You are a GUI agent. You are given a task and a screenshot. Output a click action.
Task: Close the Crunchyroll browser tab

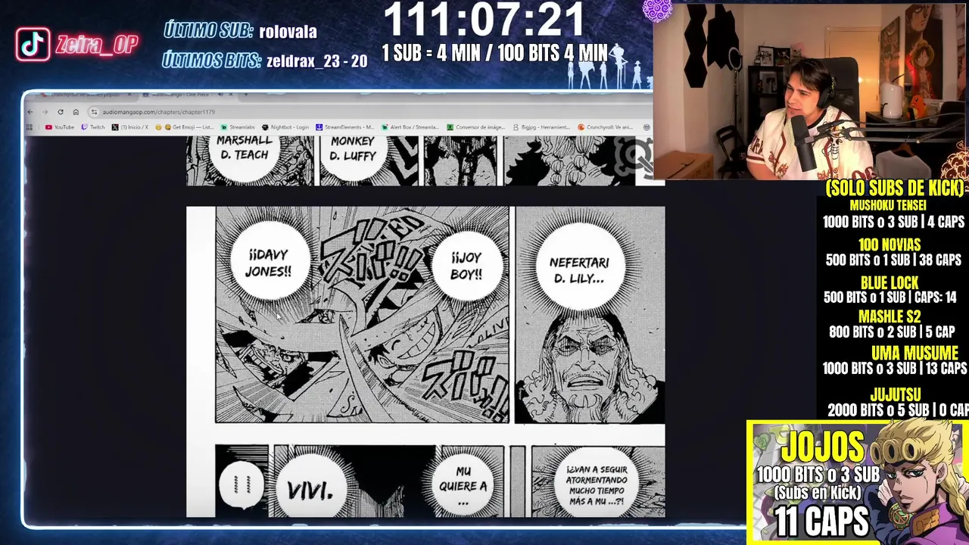click(x=129, y=95)
